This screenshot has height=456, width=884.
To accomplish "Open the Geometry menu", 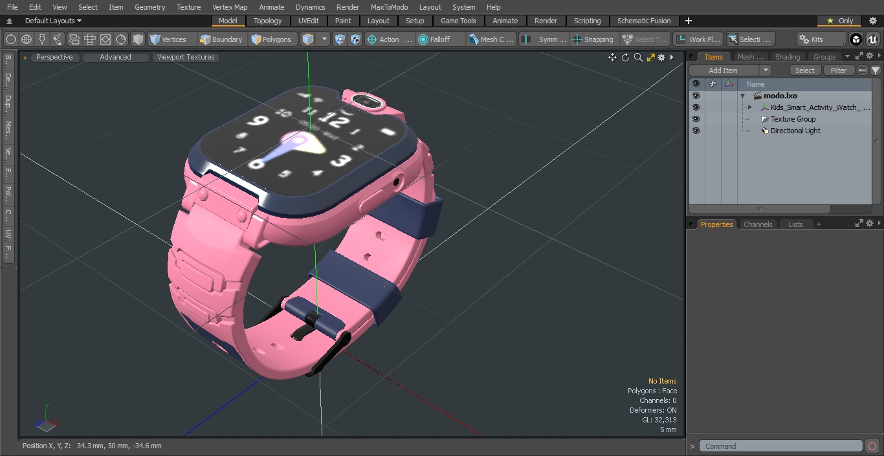I will (149, 7).
